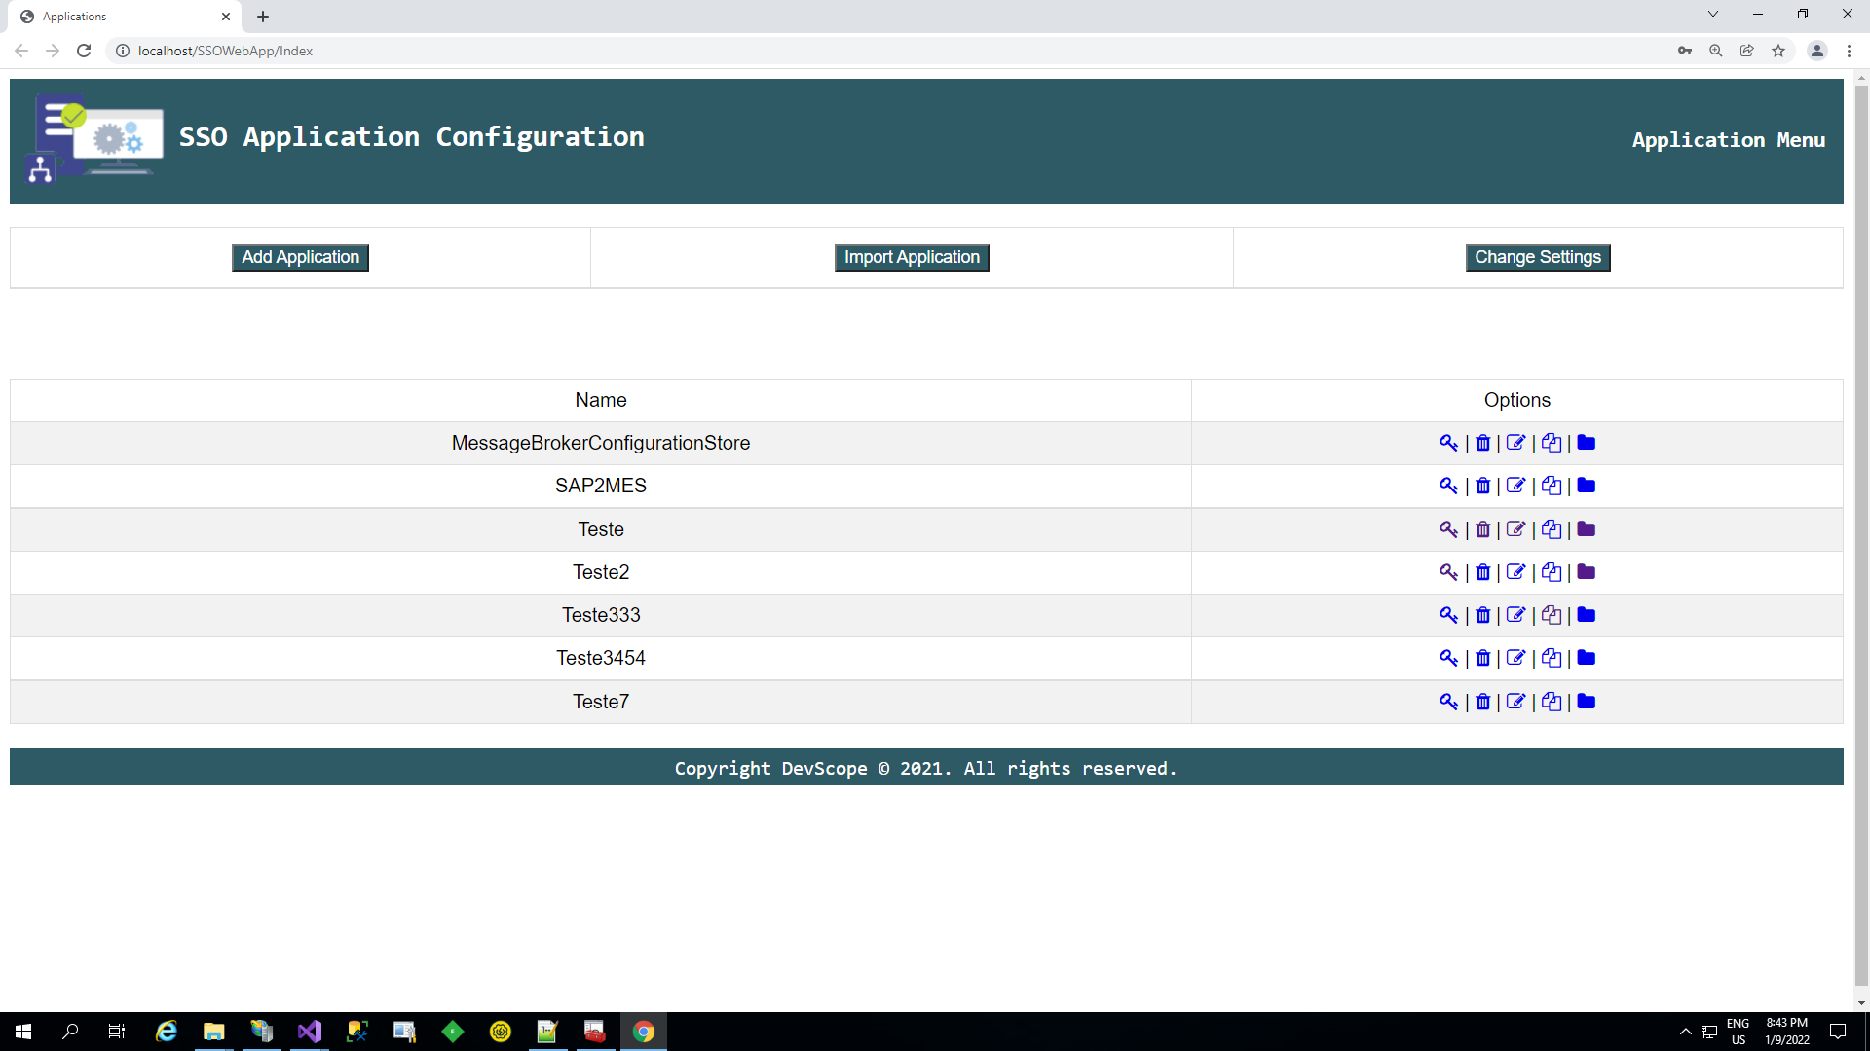
Task: Click edit pencil icon for Teste row
Action: [x=1515, y=529]
